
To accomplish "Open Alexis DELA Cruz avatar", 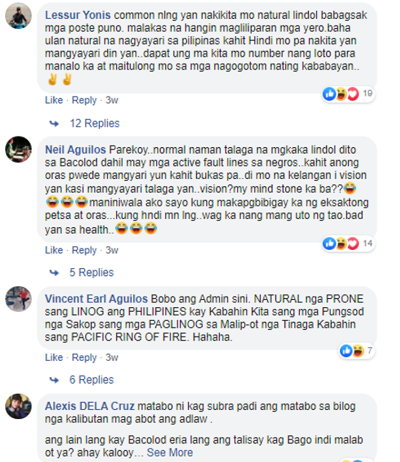I will (18, 407).
